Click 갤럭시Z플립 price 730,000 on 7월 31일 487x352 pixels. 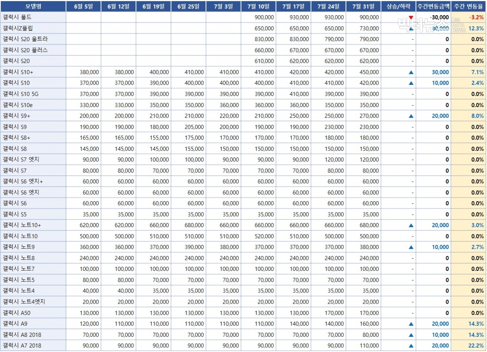369,28
